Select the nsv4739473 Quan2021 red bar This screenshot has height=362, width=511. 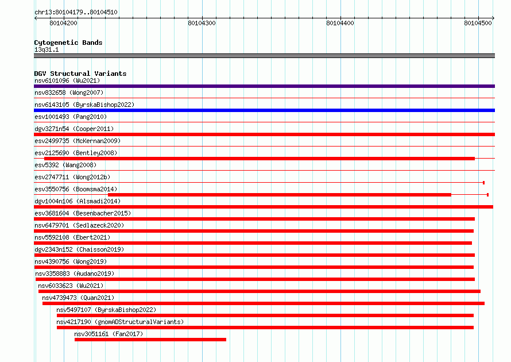click(264, 303)
